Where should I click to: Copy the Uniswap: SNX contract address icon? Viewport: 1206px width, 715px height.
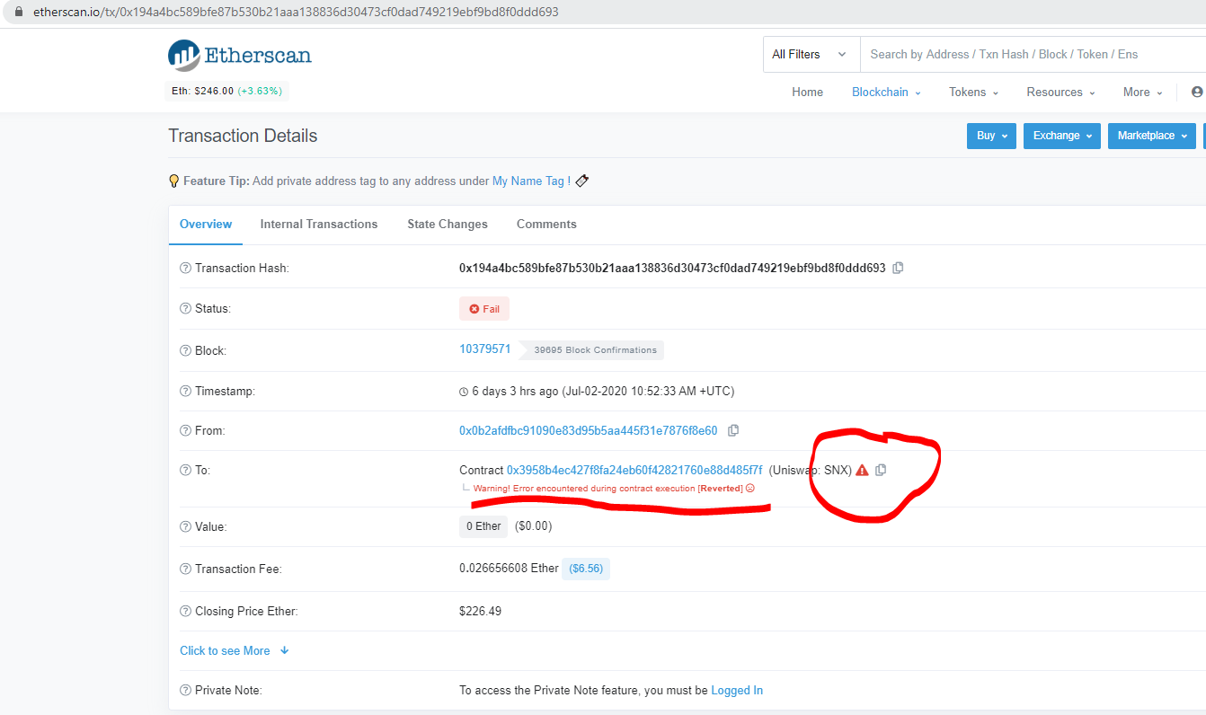point(881,469)
